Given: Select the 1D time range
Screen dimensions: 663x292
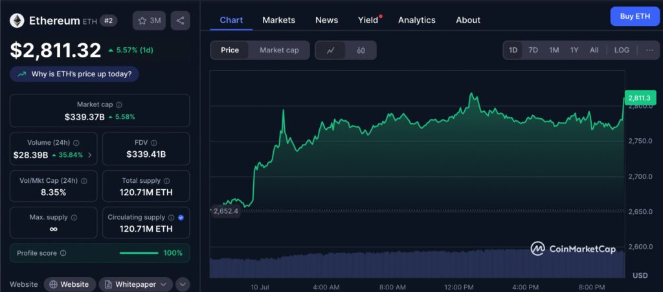Looking at the screenshot, I should tap(513, 50).
